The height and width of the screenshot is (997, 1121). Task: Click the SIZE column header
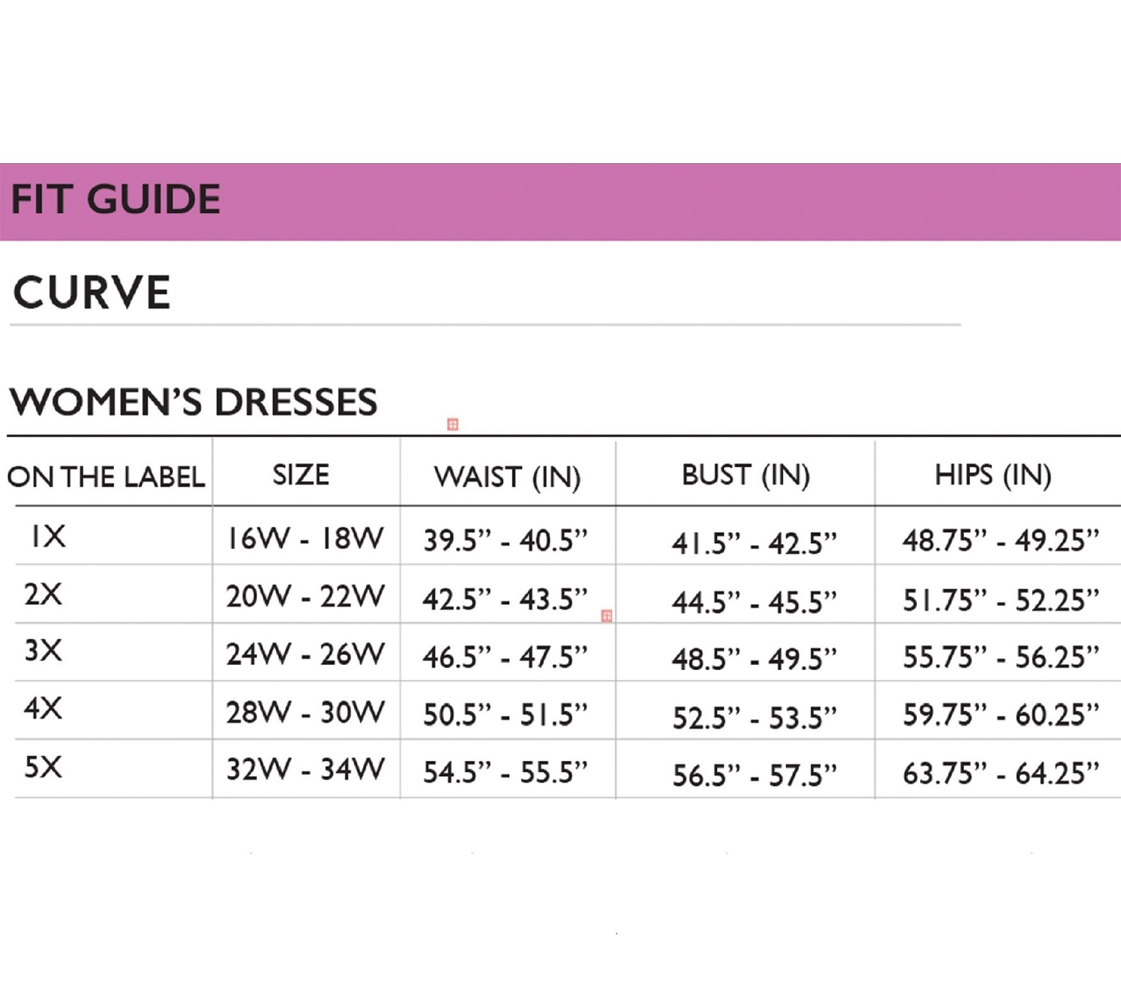pos(301,475)
